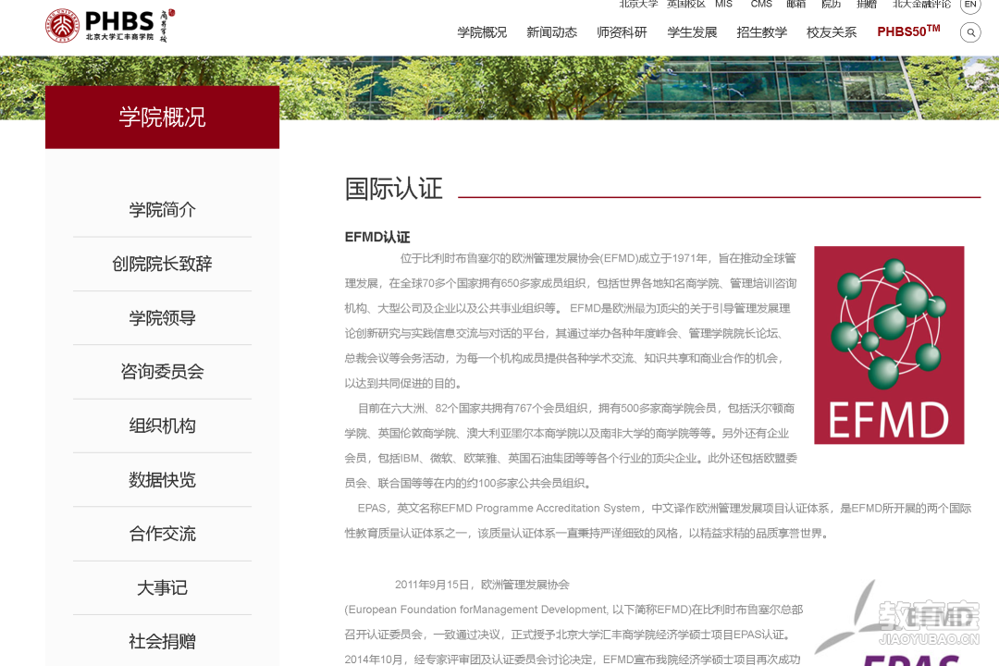Select 学院简介 in the sidebar
The width and height of the screenshot is (999, 666).
[x=163, y=210]
